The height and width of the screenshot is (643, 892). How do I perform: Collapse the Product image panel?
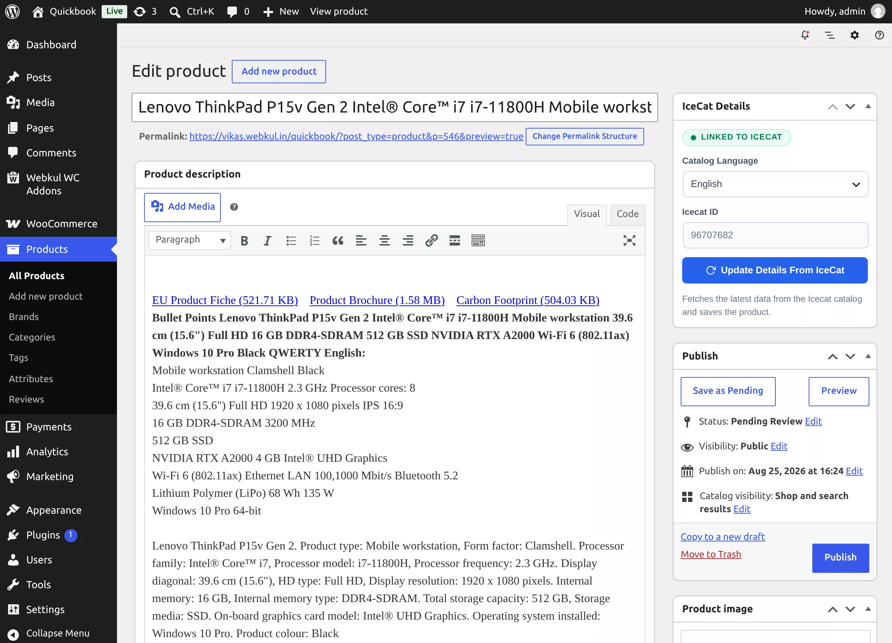pos(868,609)
